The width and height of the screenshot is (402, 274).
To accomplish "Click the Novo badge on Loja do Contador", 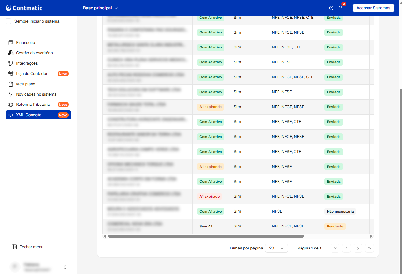I will tap(63, 74).
